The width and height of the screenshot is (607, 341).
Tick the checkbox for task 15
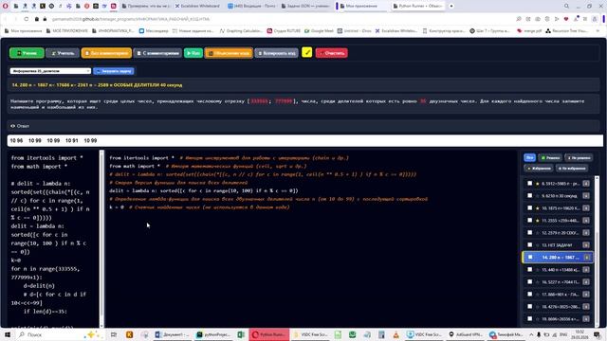530,270
